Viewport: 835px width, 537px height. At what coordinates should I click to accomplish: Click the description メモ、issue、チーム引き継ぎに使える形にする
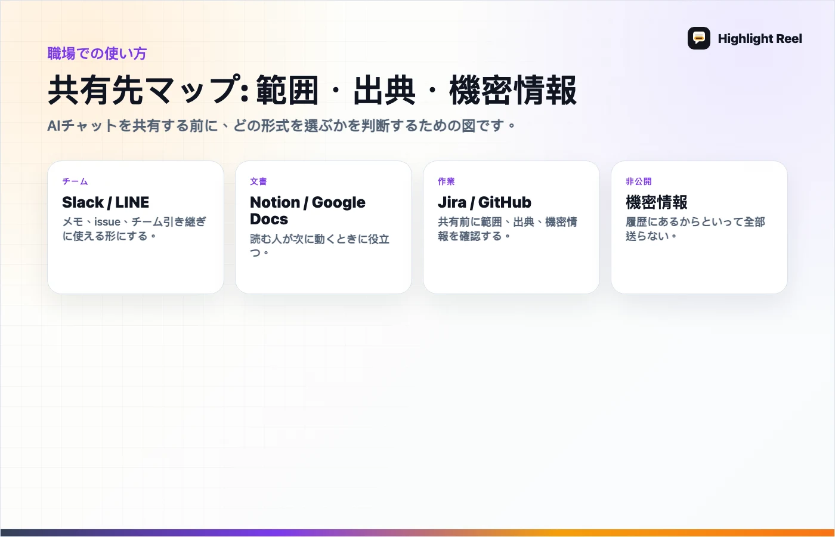pos(134,229)
